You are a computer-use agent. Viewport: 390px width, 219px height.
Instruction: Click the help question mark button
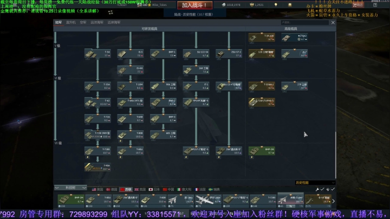pyautogui.click(x=375, y=5)
